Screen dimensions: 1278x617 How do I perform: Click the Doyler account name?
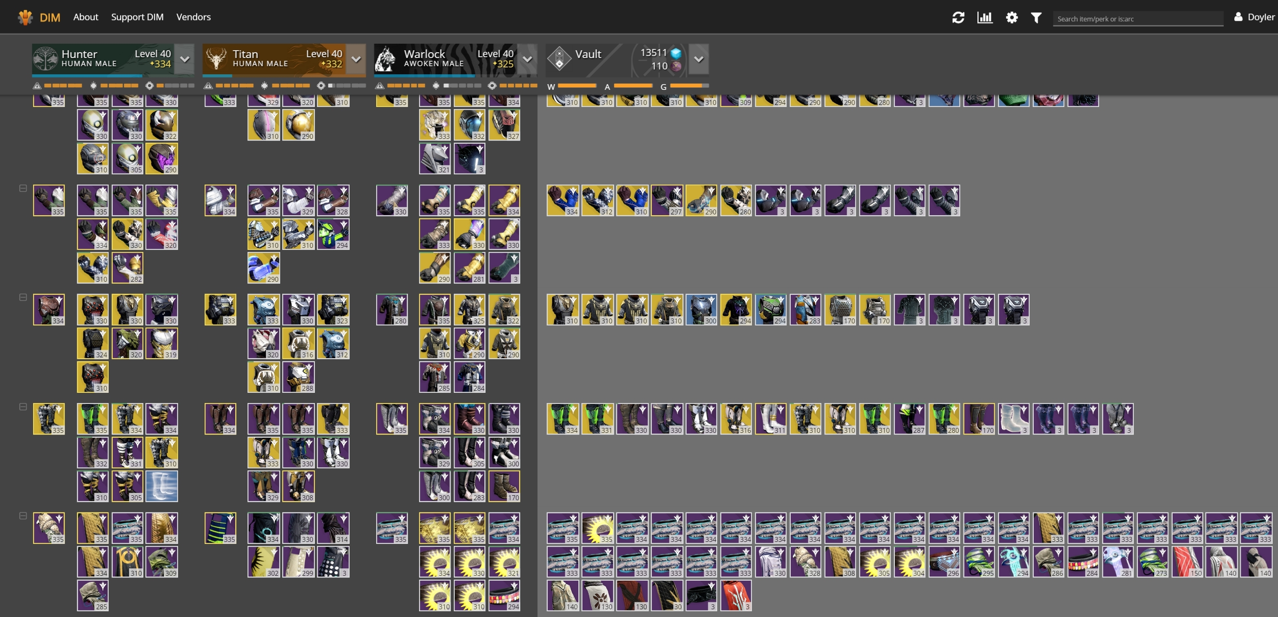(x=1260, y=17)
